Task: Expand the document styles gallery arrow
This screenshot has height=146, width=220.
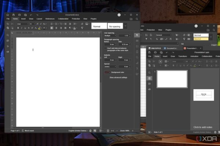Action: tap(125, 26)
